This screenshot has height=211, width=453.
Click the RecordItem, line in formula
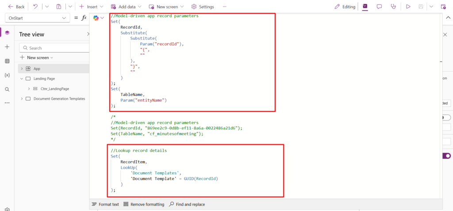tap(134, 162)
